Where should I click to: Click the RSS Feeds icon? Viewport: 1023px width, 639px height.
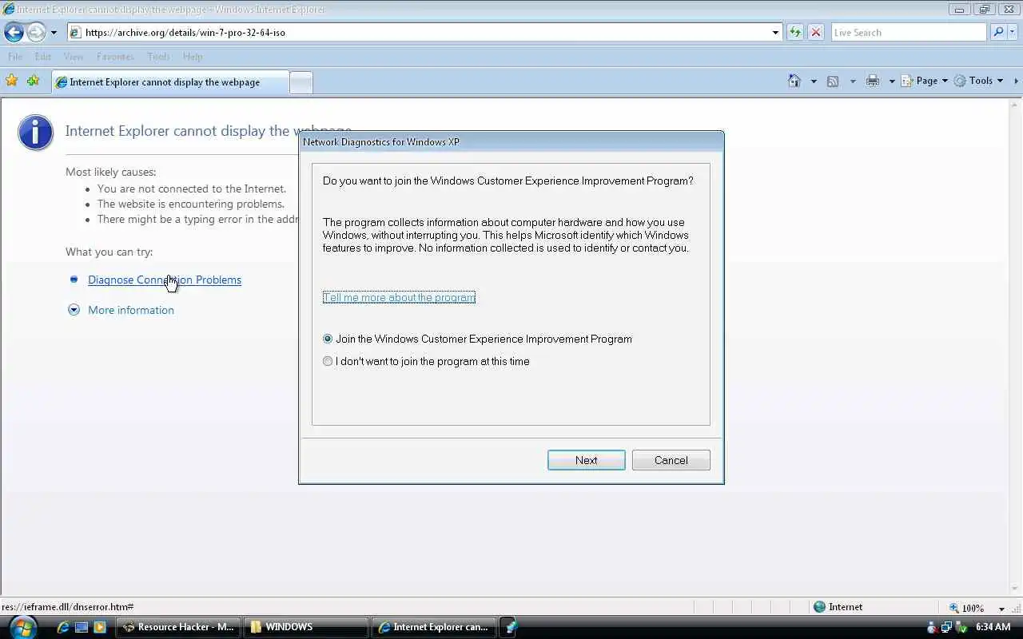click(x=833, y=81)
